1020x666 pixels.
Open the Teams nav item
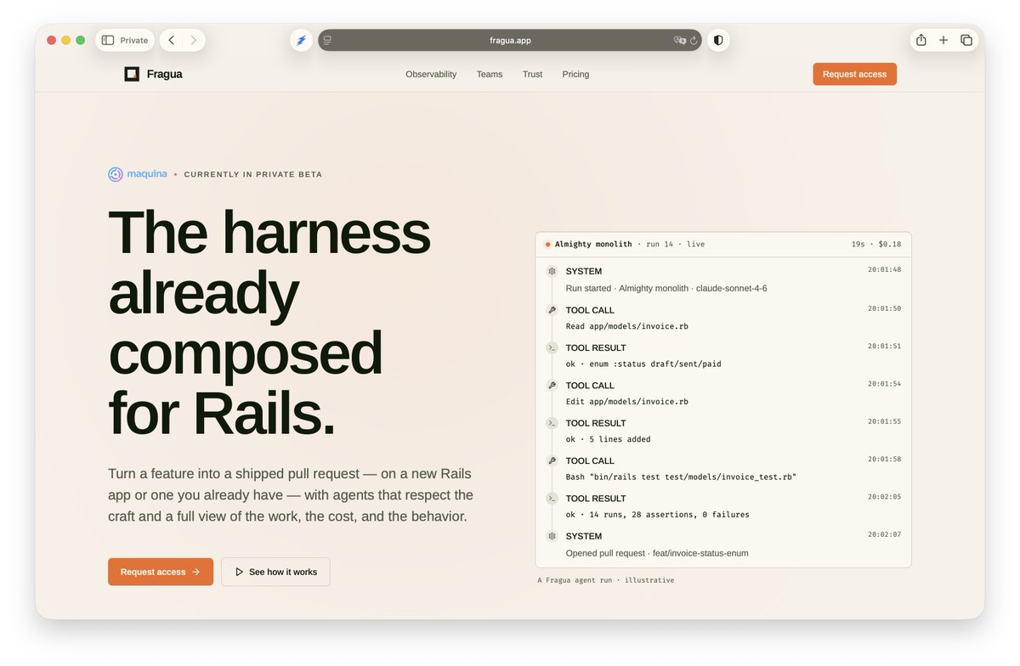click(490, 74)
